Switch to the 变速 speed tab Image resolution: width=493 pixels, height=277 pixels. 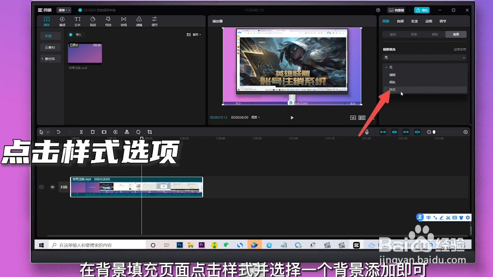(414, 21)
